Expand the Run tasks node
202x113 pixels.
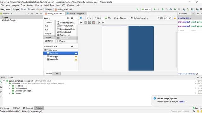click(10, 93)
